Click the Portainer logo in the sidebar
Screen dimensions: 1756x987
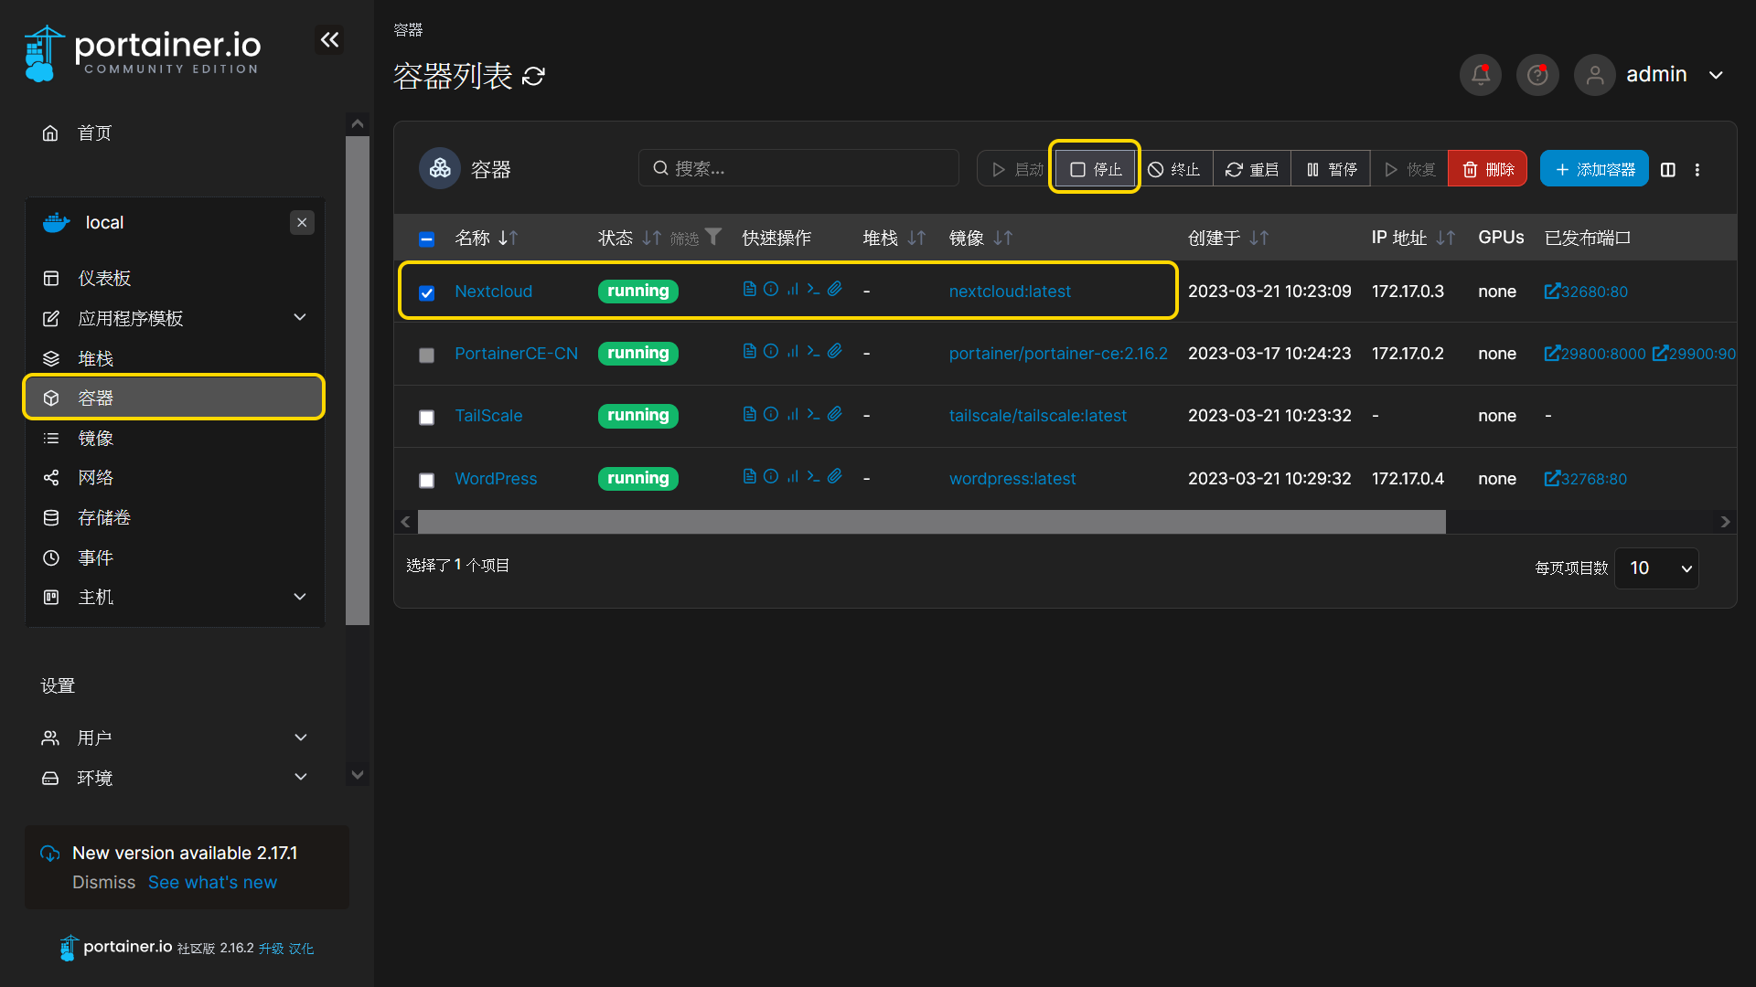tap(142, 53)
